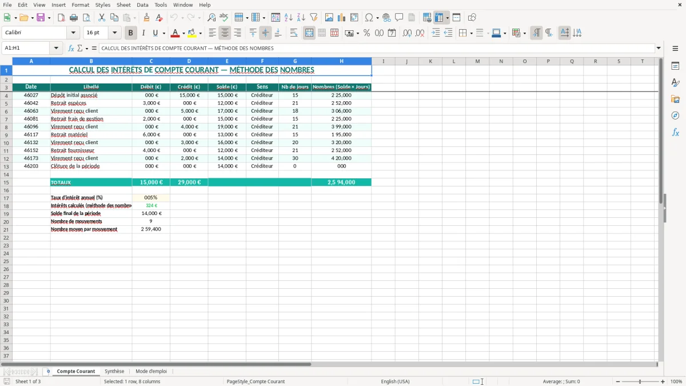The width and height of the screenshot is (686, 386).
Task: Expand the Name Box dropdown
Action: tap(56, 49)
